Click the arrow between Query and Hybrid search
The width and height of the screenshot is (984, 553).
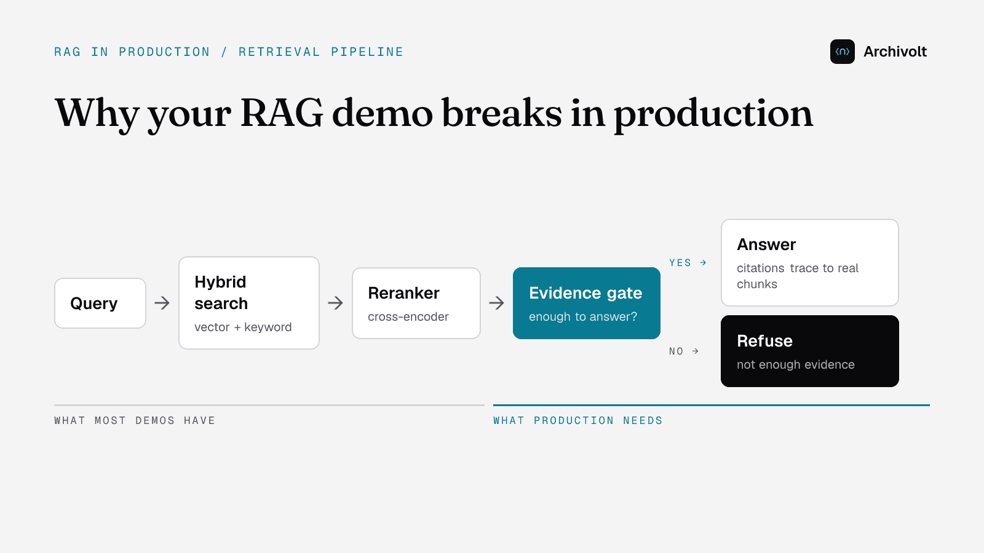pos(162,303)
